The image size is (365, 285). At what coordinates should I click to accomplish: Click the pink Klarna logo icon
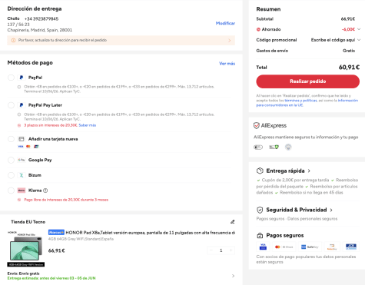(22, 191)
